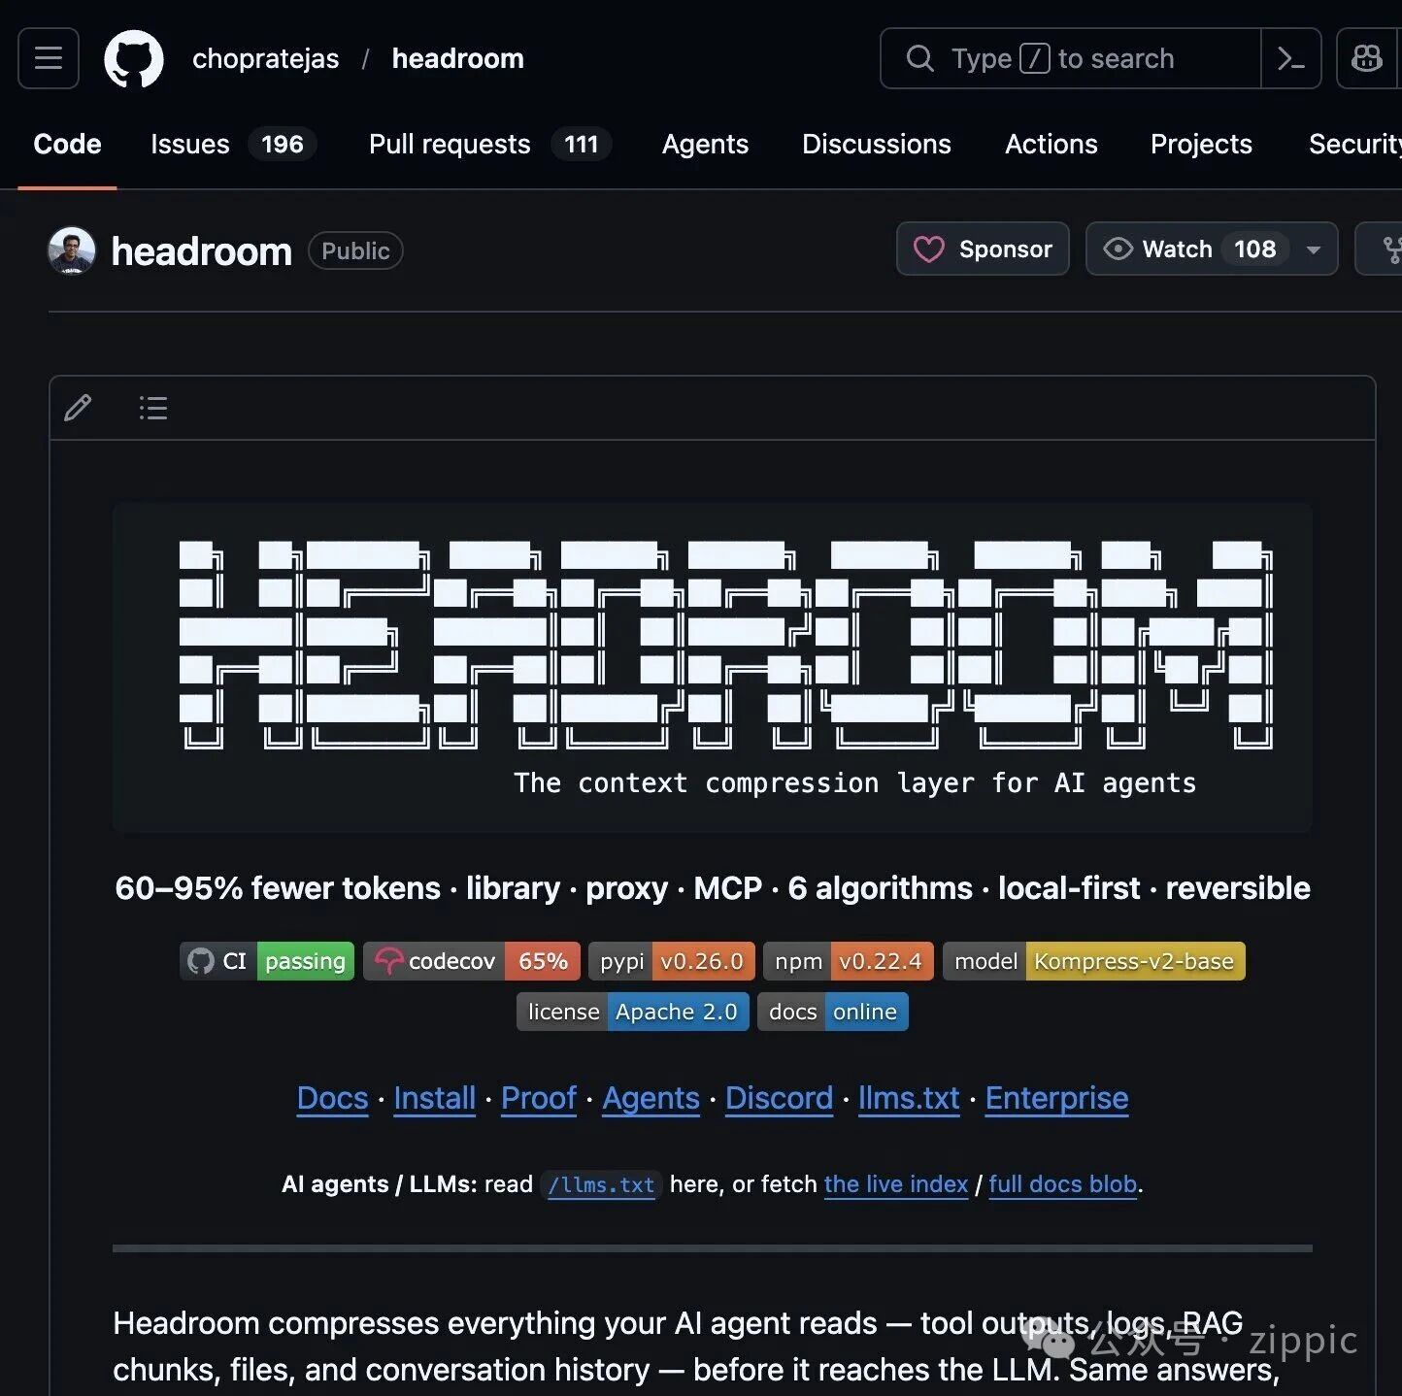Image resolution: width=1402 pixels, height=1396 pixels.
Task: Open the Discord link
Action: [780, 1098]
